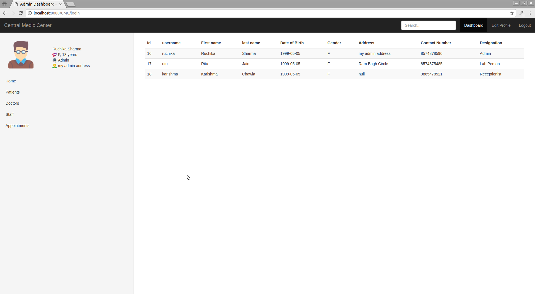Viewport: 535px width, 294px height.
Task: Go to Patients in sidebar
Action: (13, 92)
